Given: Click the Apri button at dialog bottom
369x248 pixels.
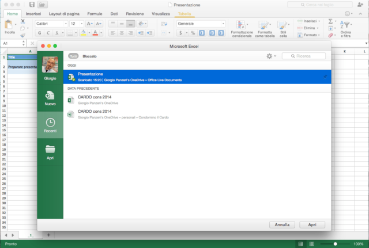Looking at the screenshot, I should coord(312,225).
